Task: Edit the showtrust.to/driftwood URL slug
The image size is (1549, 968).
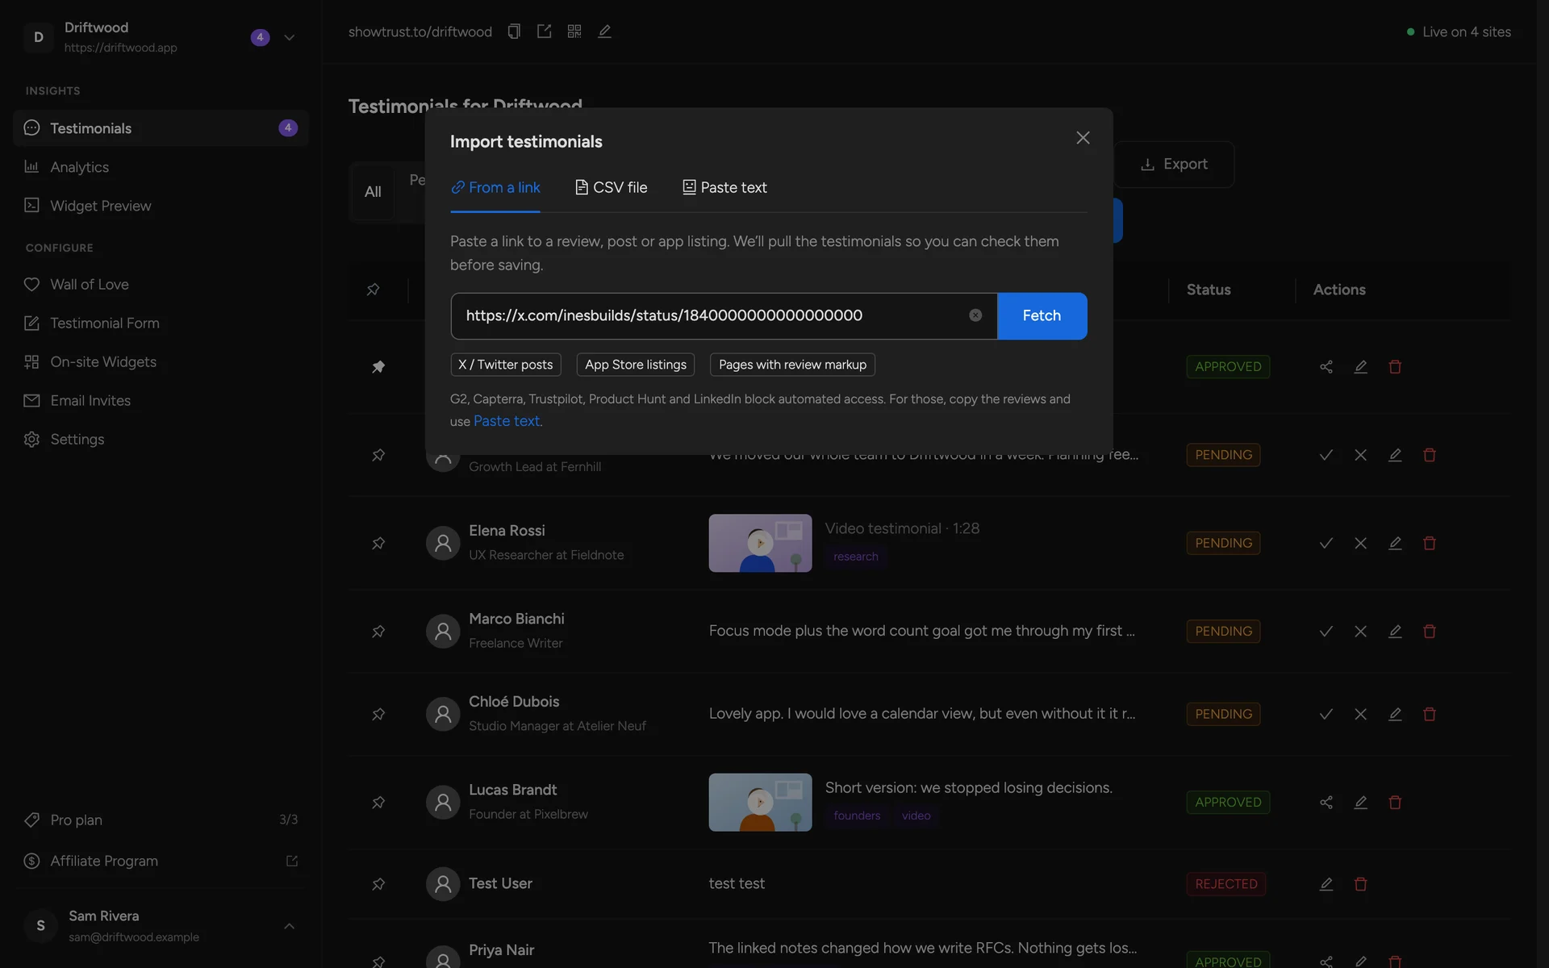Action: pos(604,31)
